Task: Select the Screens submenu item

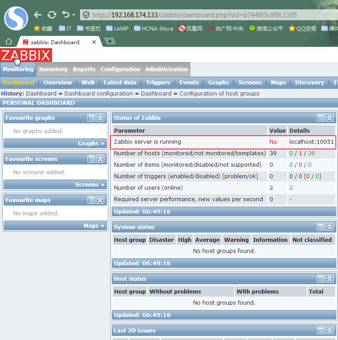Action: pos(250,82)
